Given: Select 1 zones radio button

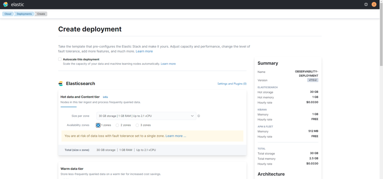Looking at the screenshot, I should pos(98,125).
